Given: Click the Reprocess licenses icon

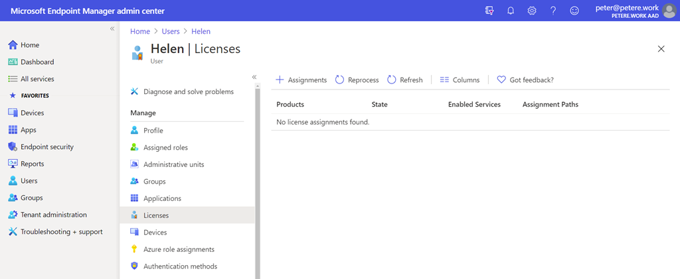Looking at the screenshot, I should 339,80.
